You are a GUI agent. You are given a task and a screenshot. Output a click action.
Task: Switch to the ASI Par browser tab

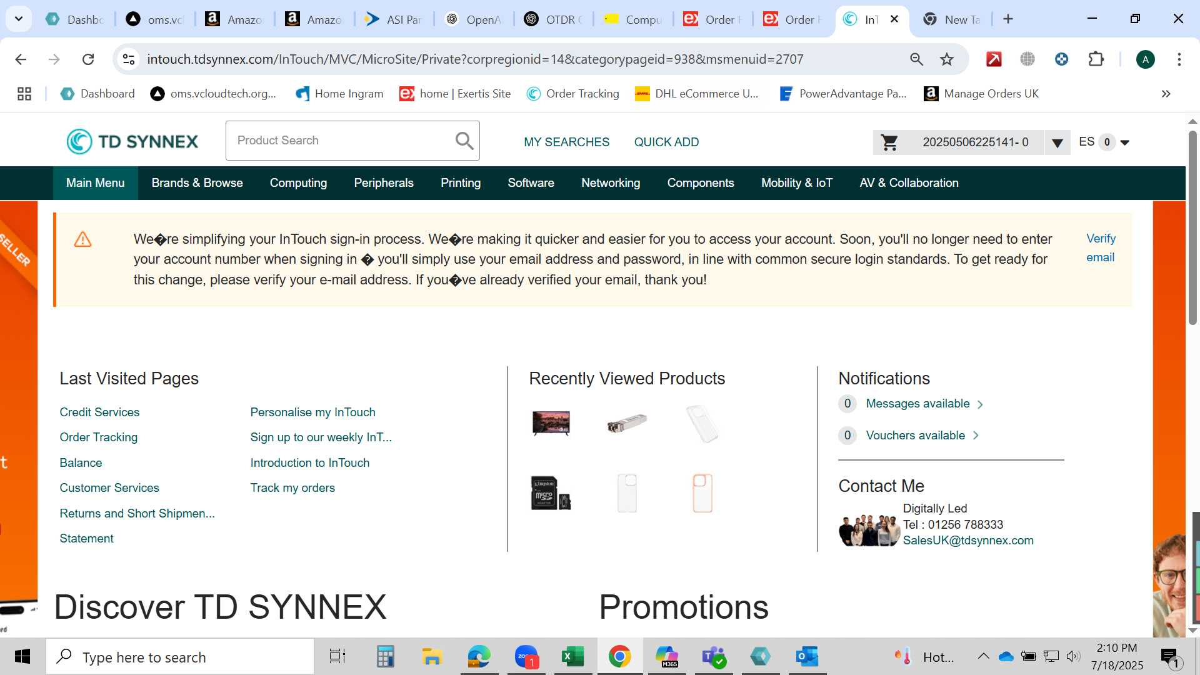pos(394,19)
